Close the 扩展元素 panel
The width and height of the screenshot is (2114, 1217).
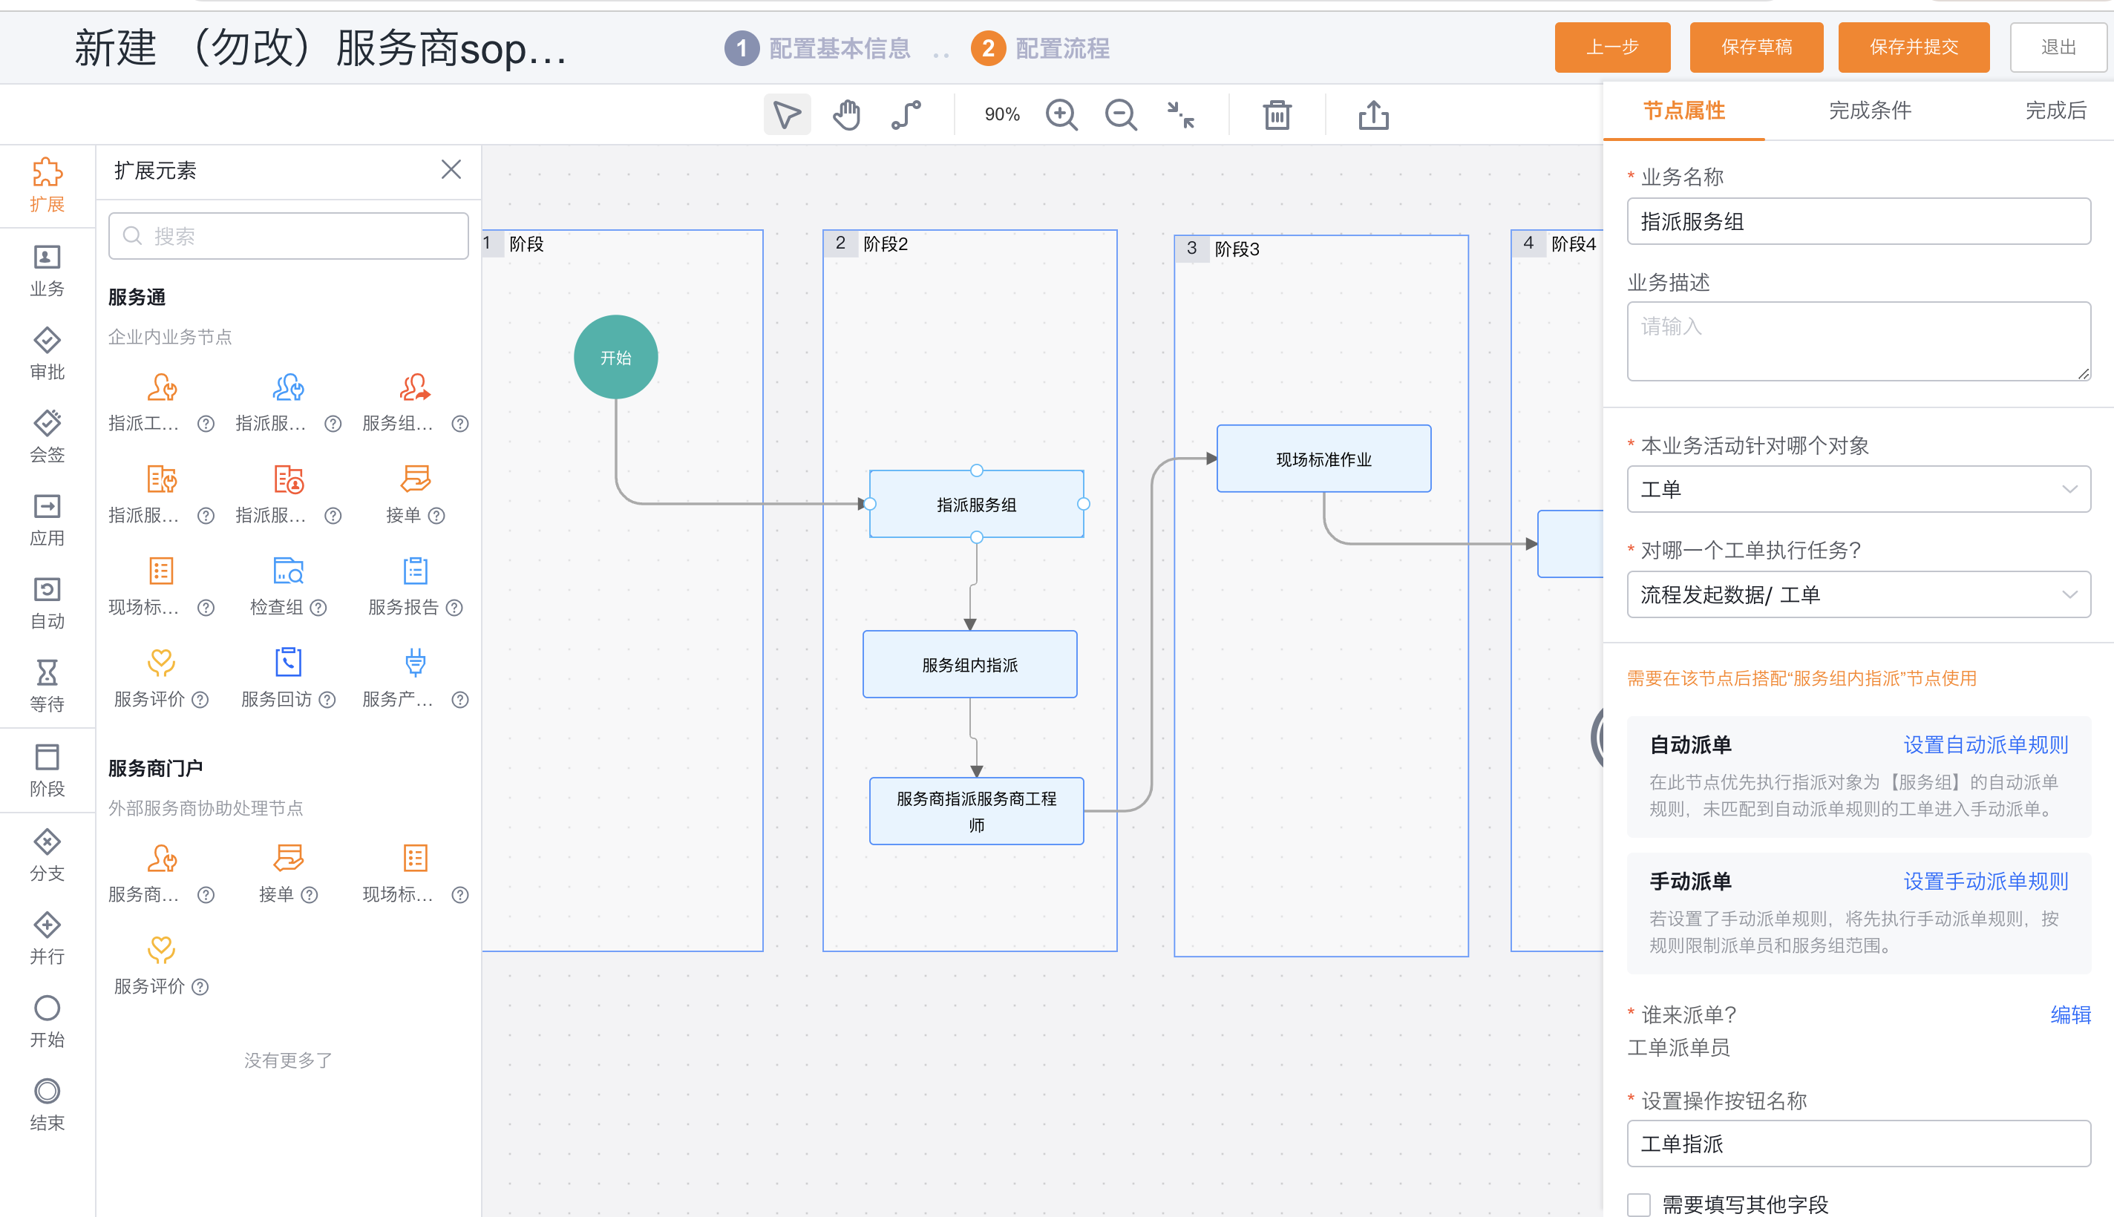[x=451, y=170]
